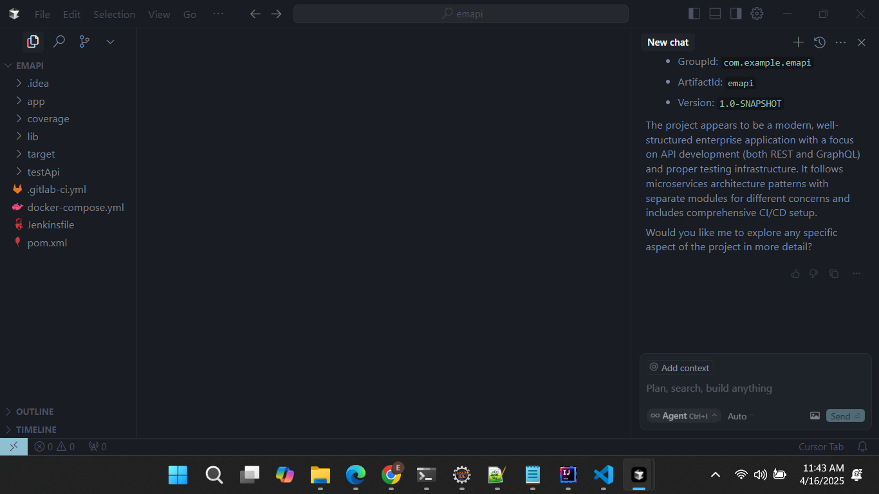The width and height of the screenshot is (879, 494).
Task: Focus the chat input field
Action: (755, 389)
